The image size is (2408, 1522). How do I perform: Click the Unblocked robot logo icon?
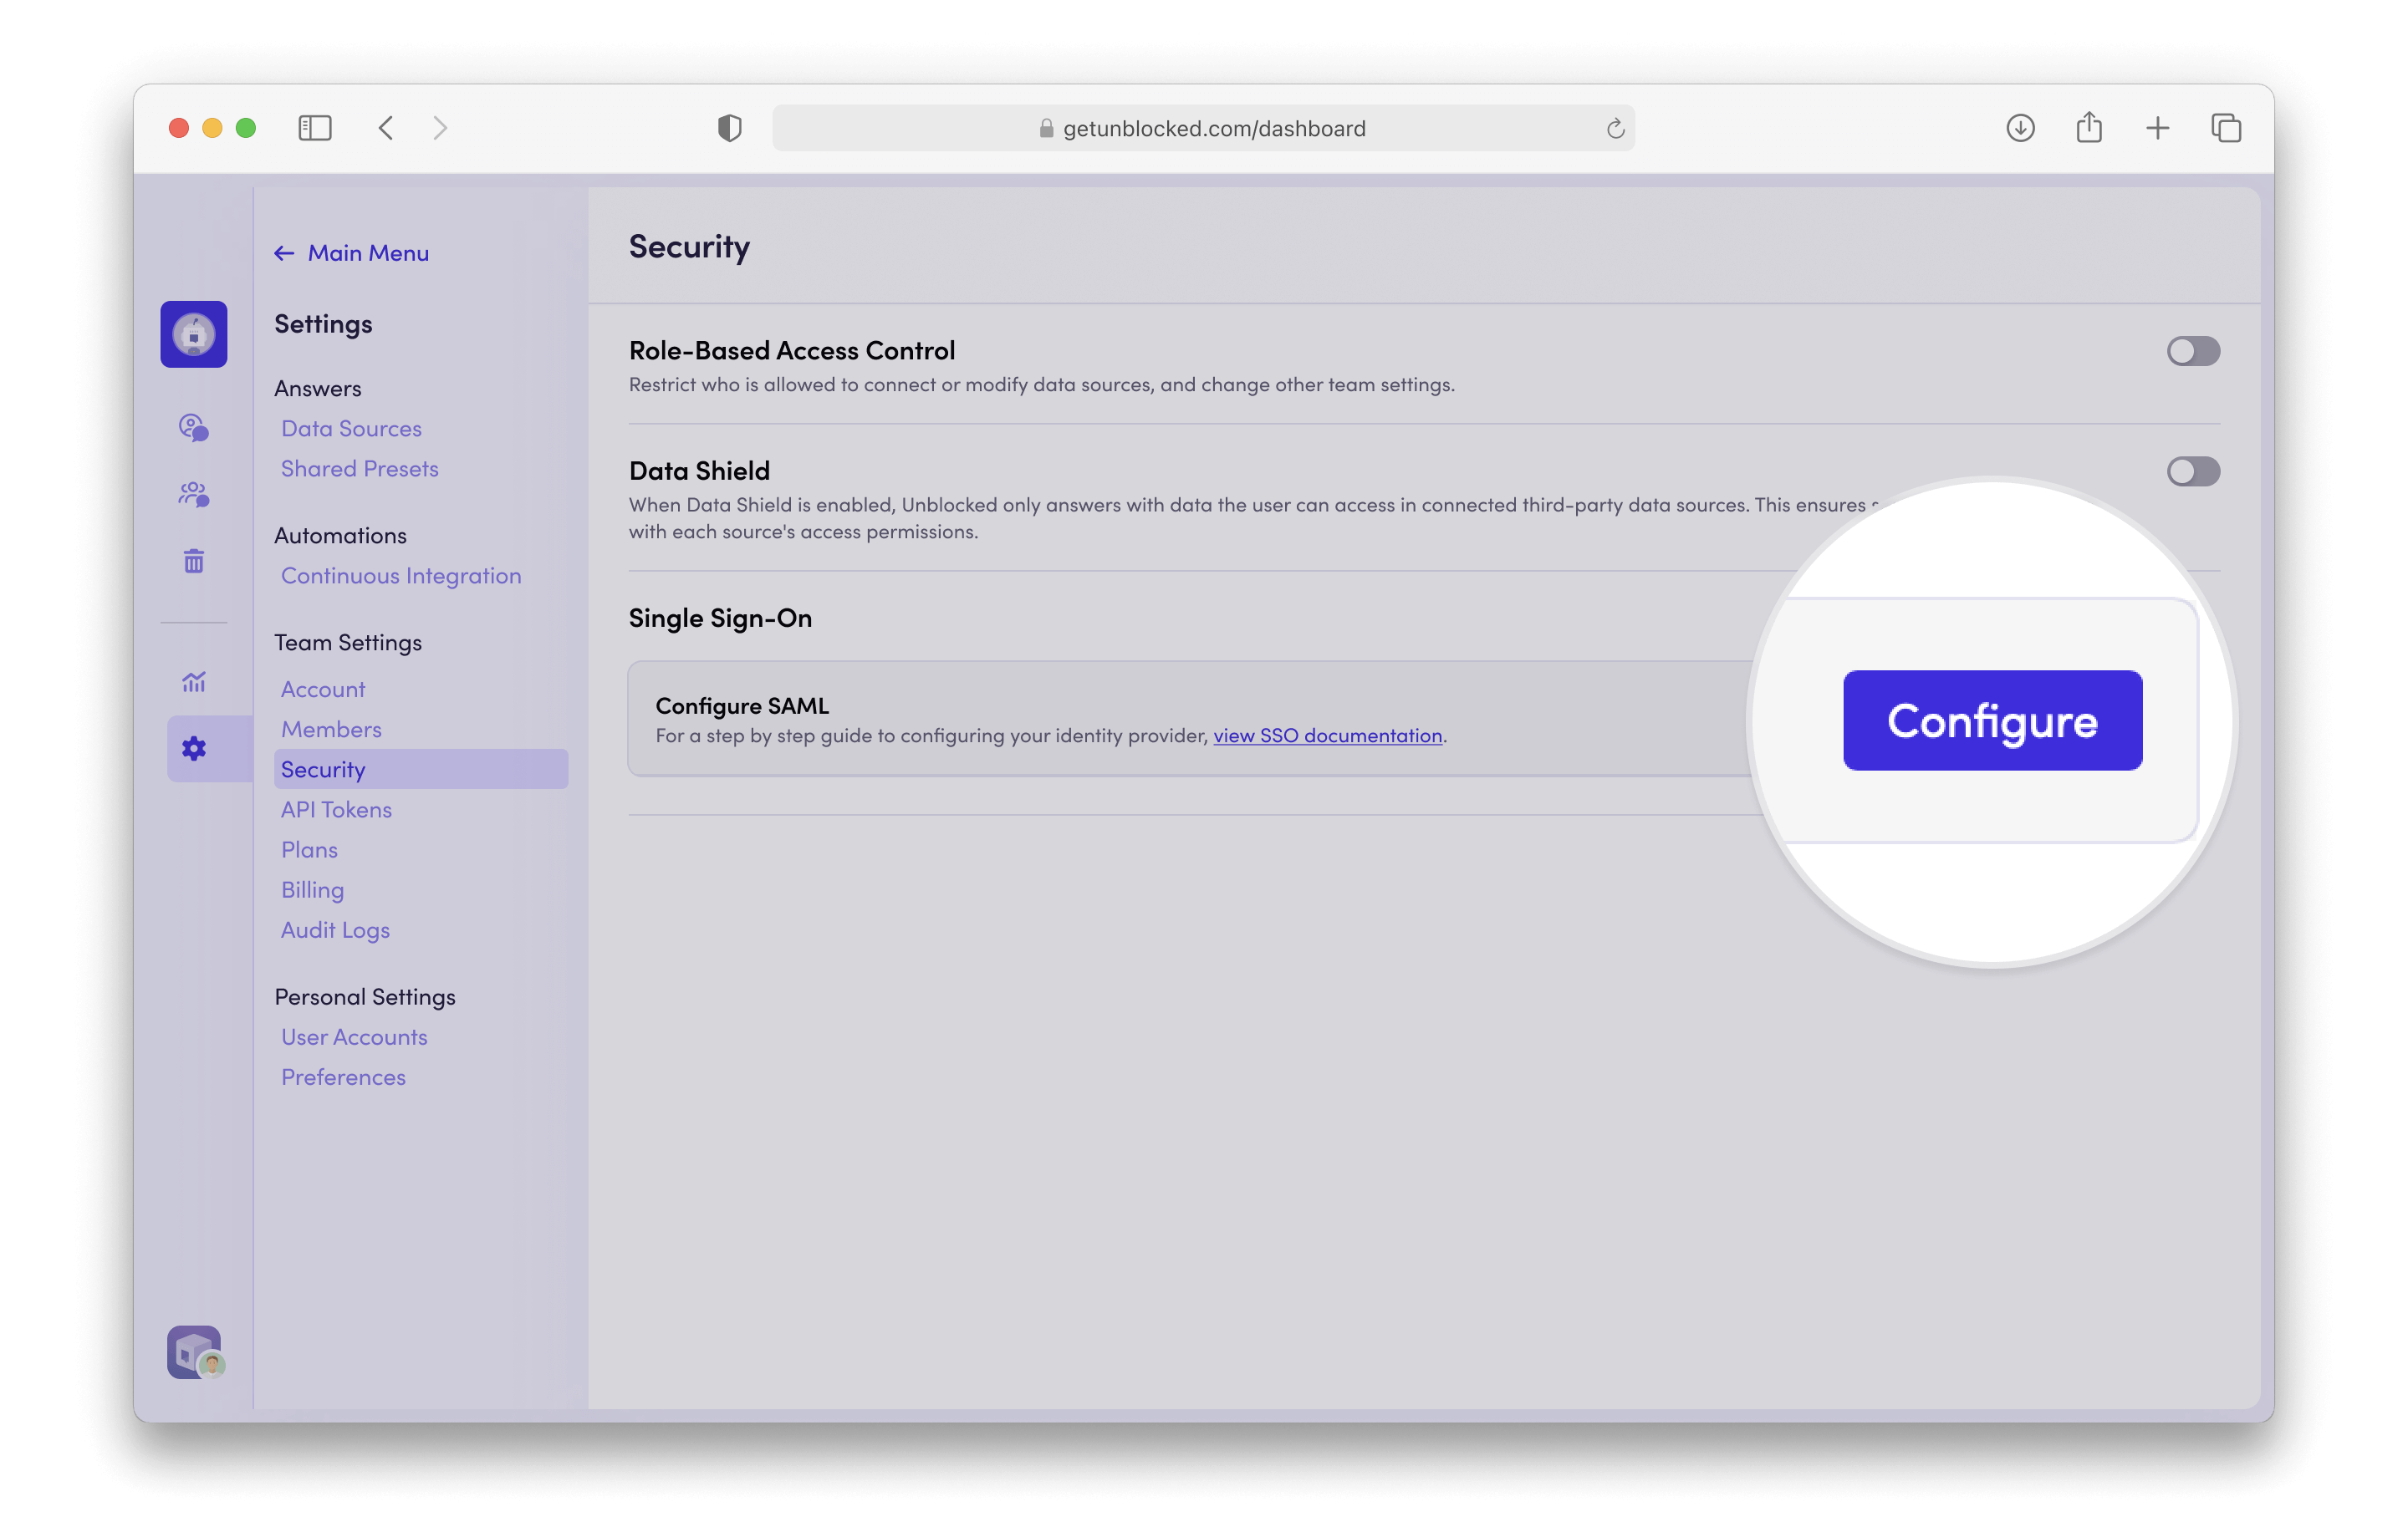193,333
